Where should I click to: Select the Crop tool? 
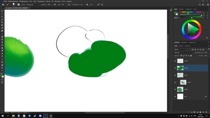click(2, 22)
